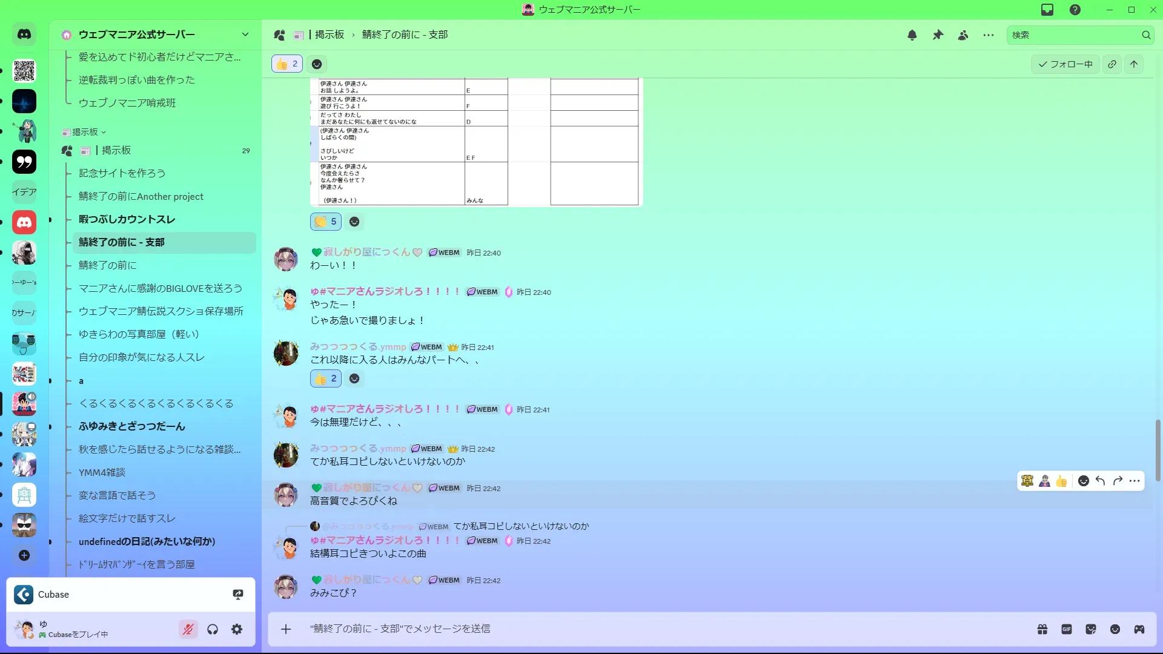Open sticker picker icon

click(x=1090, y=629)
